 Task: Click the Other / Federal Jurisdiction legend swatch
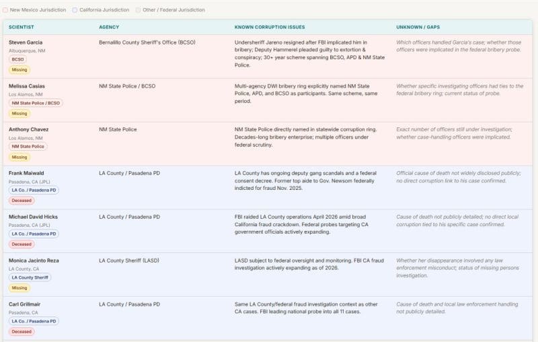coord(139,10)
